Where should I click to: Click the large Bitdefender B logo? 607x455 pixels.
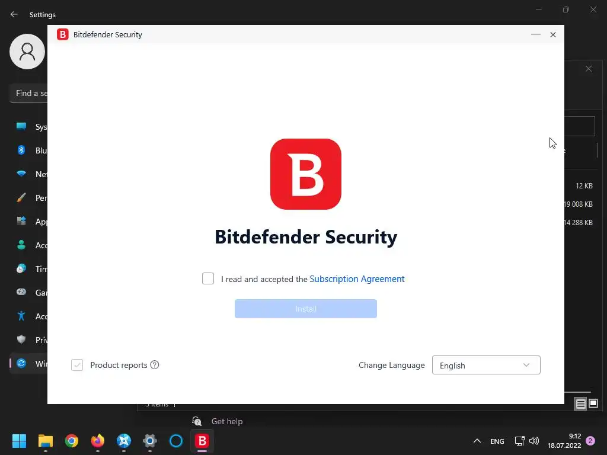306,174
